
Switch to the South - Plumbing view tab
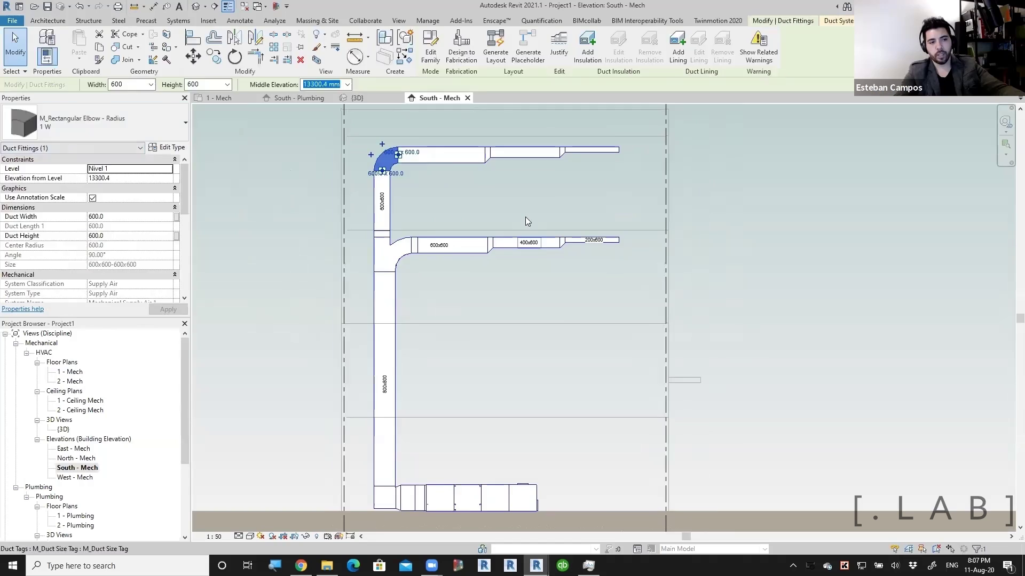pos(299,98)
